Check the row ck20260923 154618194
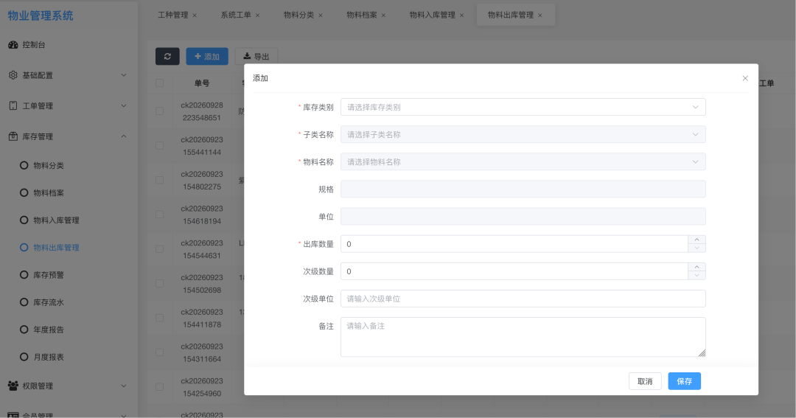The height and width of the screenshot is (418, 796). tap(159, 215)
